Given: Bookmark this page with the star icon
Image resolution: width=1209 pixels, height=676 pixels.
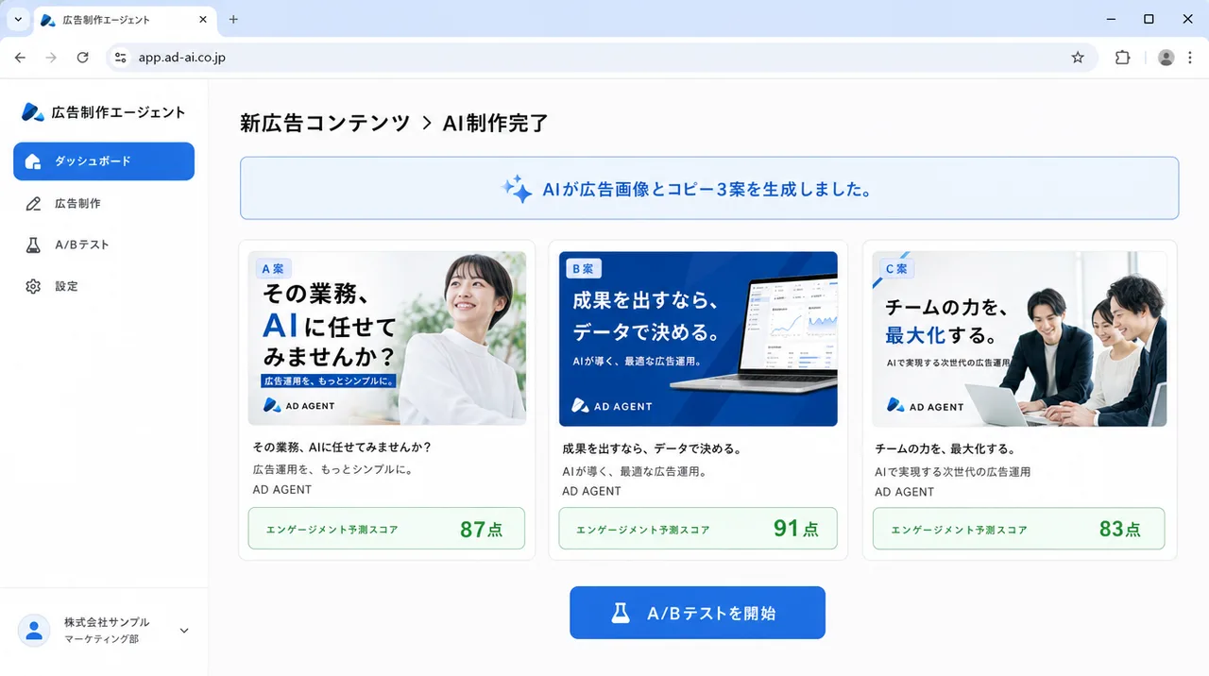Looking at the screenshot, I should (1078, 58).
